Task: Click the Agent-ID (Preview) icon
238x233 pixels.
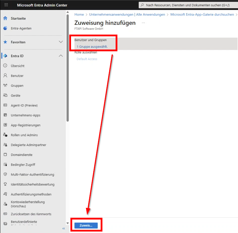Action: [5, 105]
